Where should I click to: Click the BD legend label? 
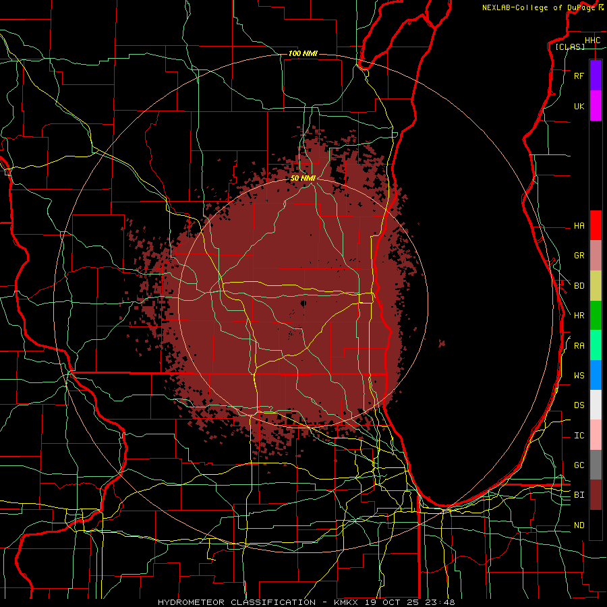point(579,286)
